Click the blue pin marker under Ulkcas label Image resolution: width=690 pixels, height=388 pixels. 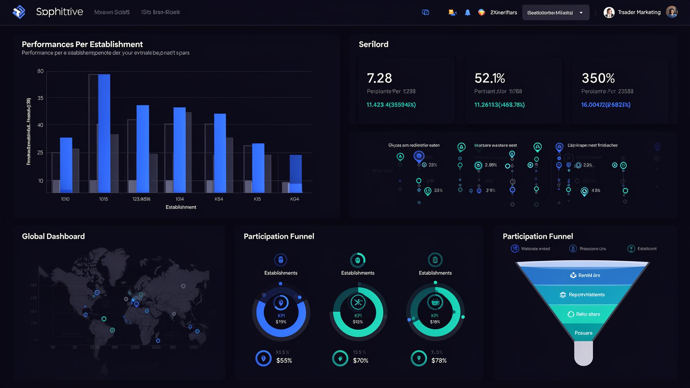click(419, 157)
